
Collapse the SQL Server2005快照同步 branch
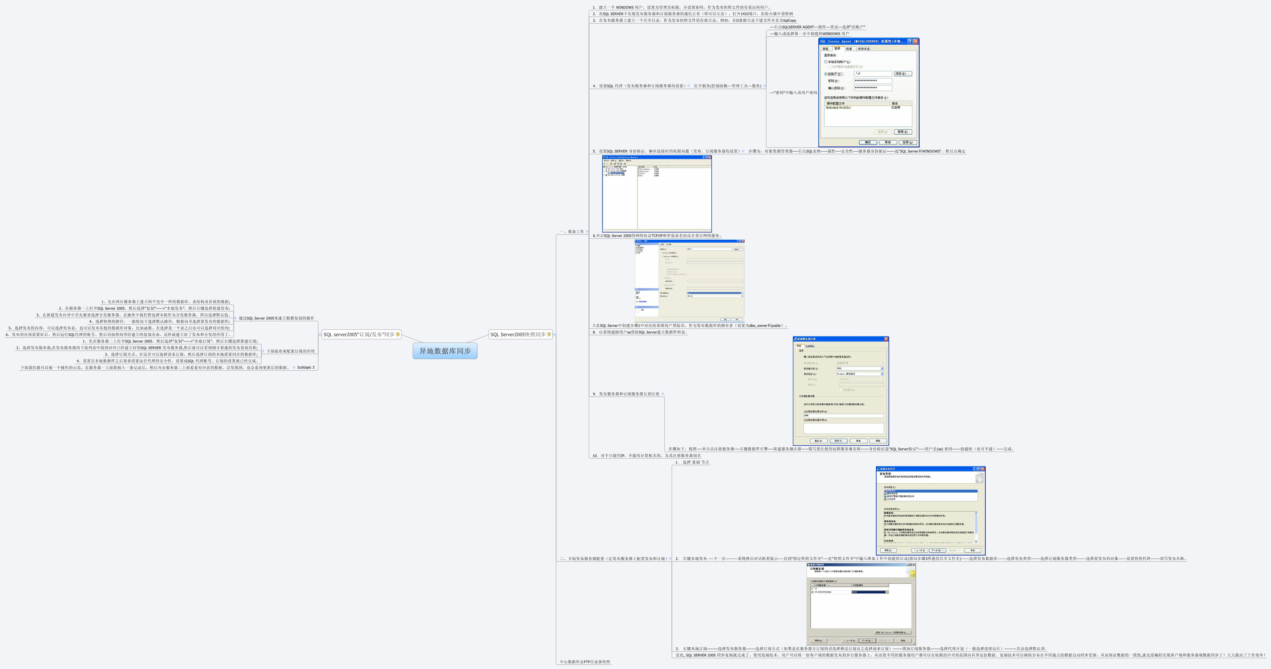click(x=555, y=334)
